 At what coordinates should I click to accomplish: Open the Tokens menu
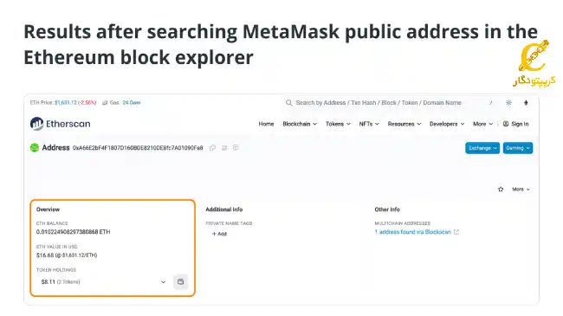coord(338,124)
